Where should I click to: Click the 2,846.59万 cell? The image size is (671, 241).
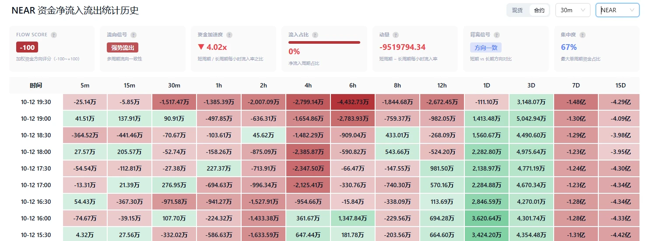pos(487,202)
